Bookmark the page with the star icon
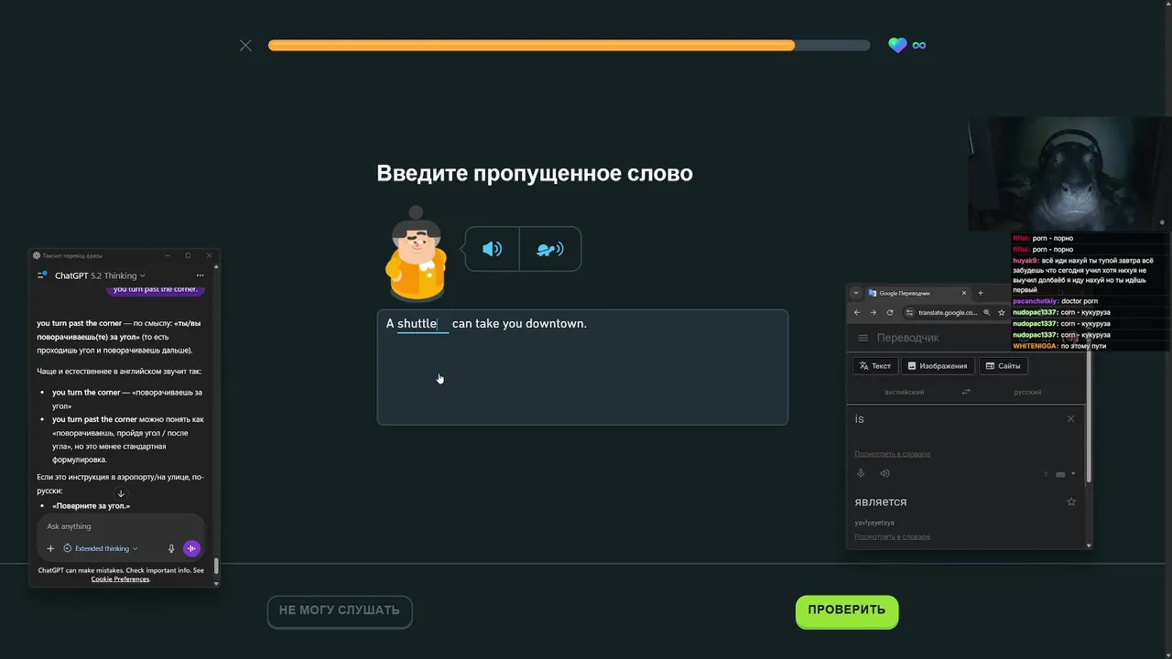Viewport: 1172px width, 659px height. point(1002,312)
